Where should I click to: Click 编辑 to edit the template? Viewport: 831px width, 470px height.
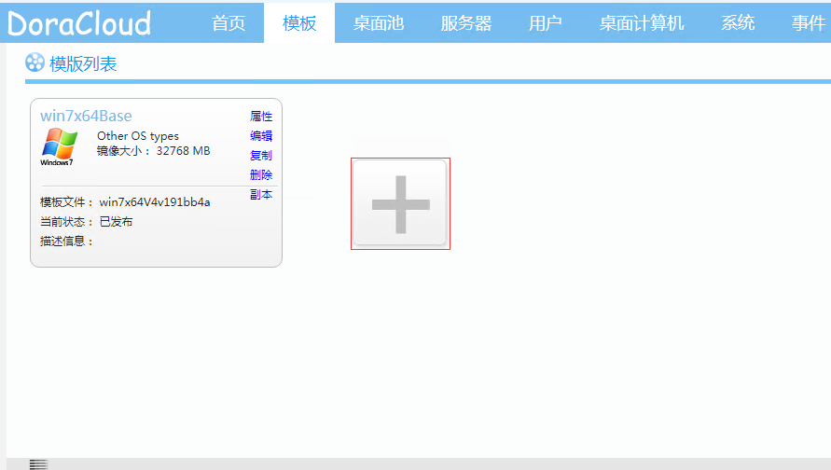261,136
